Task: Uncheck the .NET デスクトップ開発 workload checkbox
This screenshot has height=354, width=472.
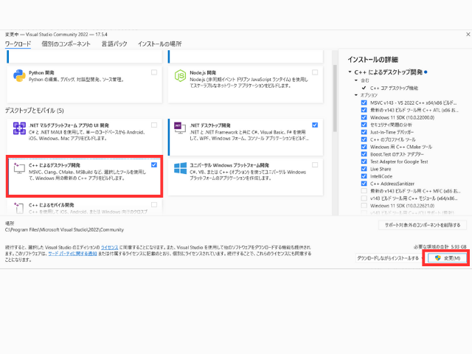Action: (315, 125)
